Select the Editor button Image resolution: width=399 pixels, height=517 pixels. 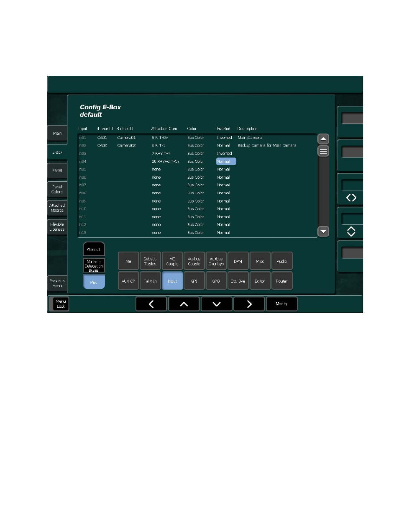click(260, 281)
